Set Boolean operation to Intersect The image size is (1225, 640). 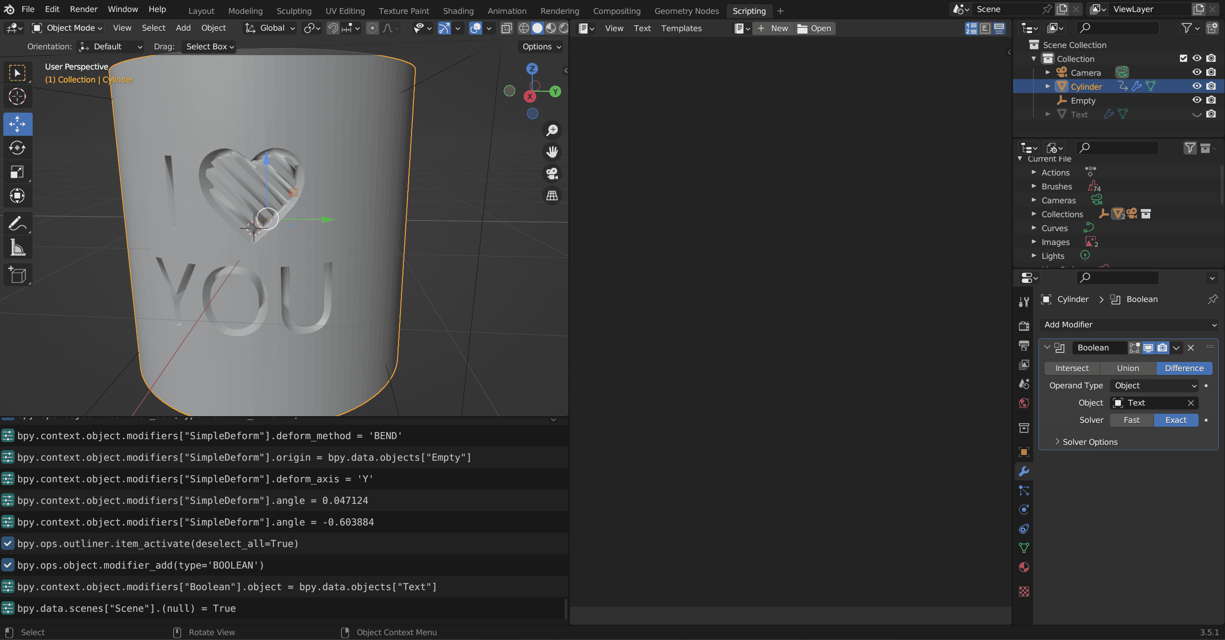pyautogui.click(x=1072, y=368)
